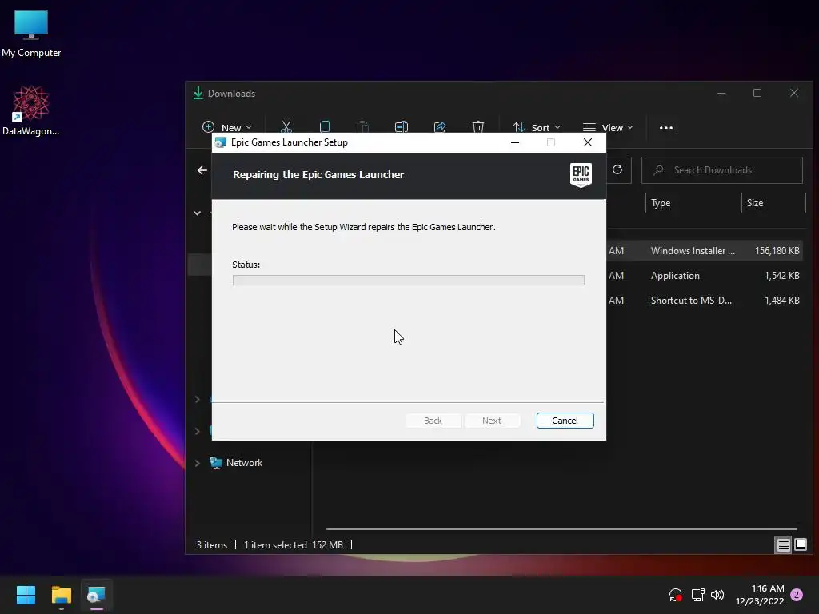Click the Rename icon in Downloads toolbar
Image resolution: width=819 pixels, height=614 pixels.
(402, 127)
